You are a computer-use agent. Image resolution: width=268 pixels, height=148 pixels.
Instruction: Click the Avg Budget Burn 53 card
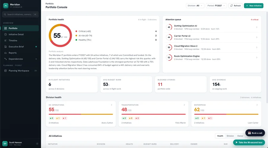point(126,84)
